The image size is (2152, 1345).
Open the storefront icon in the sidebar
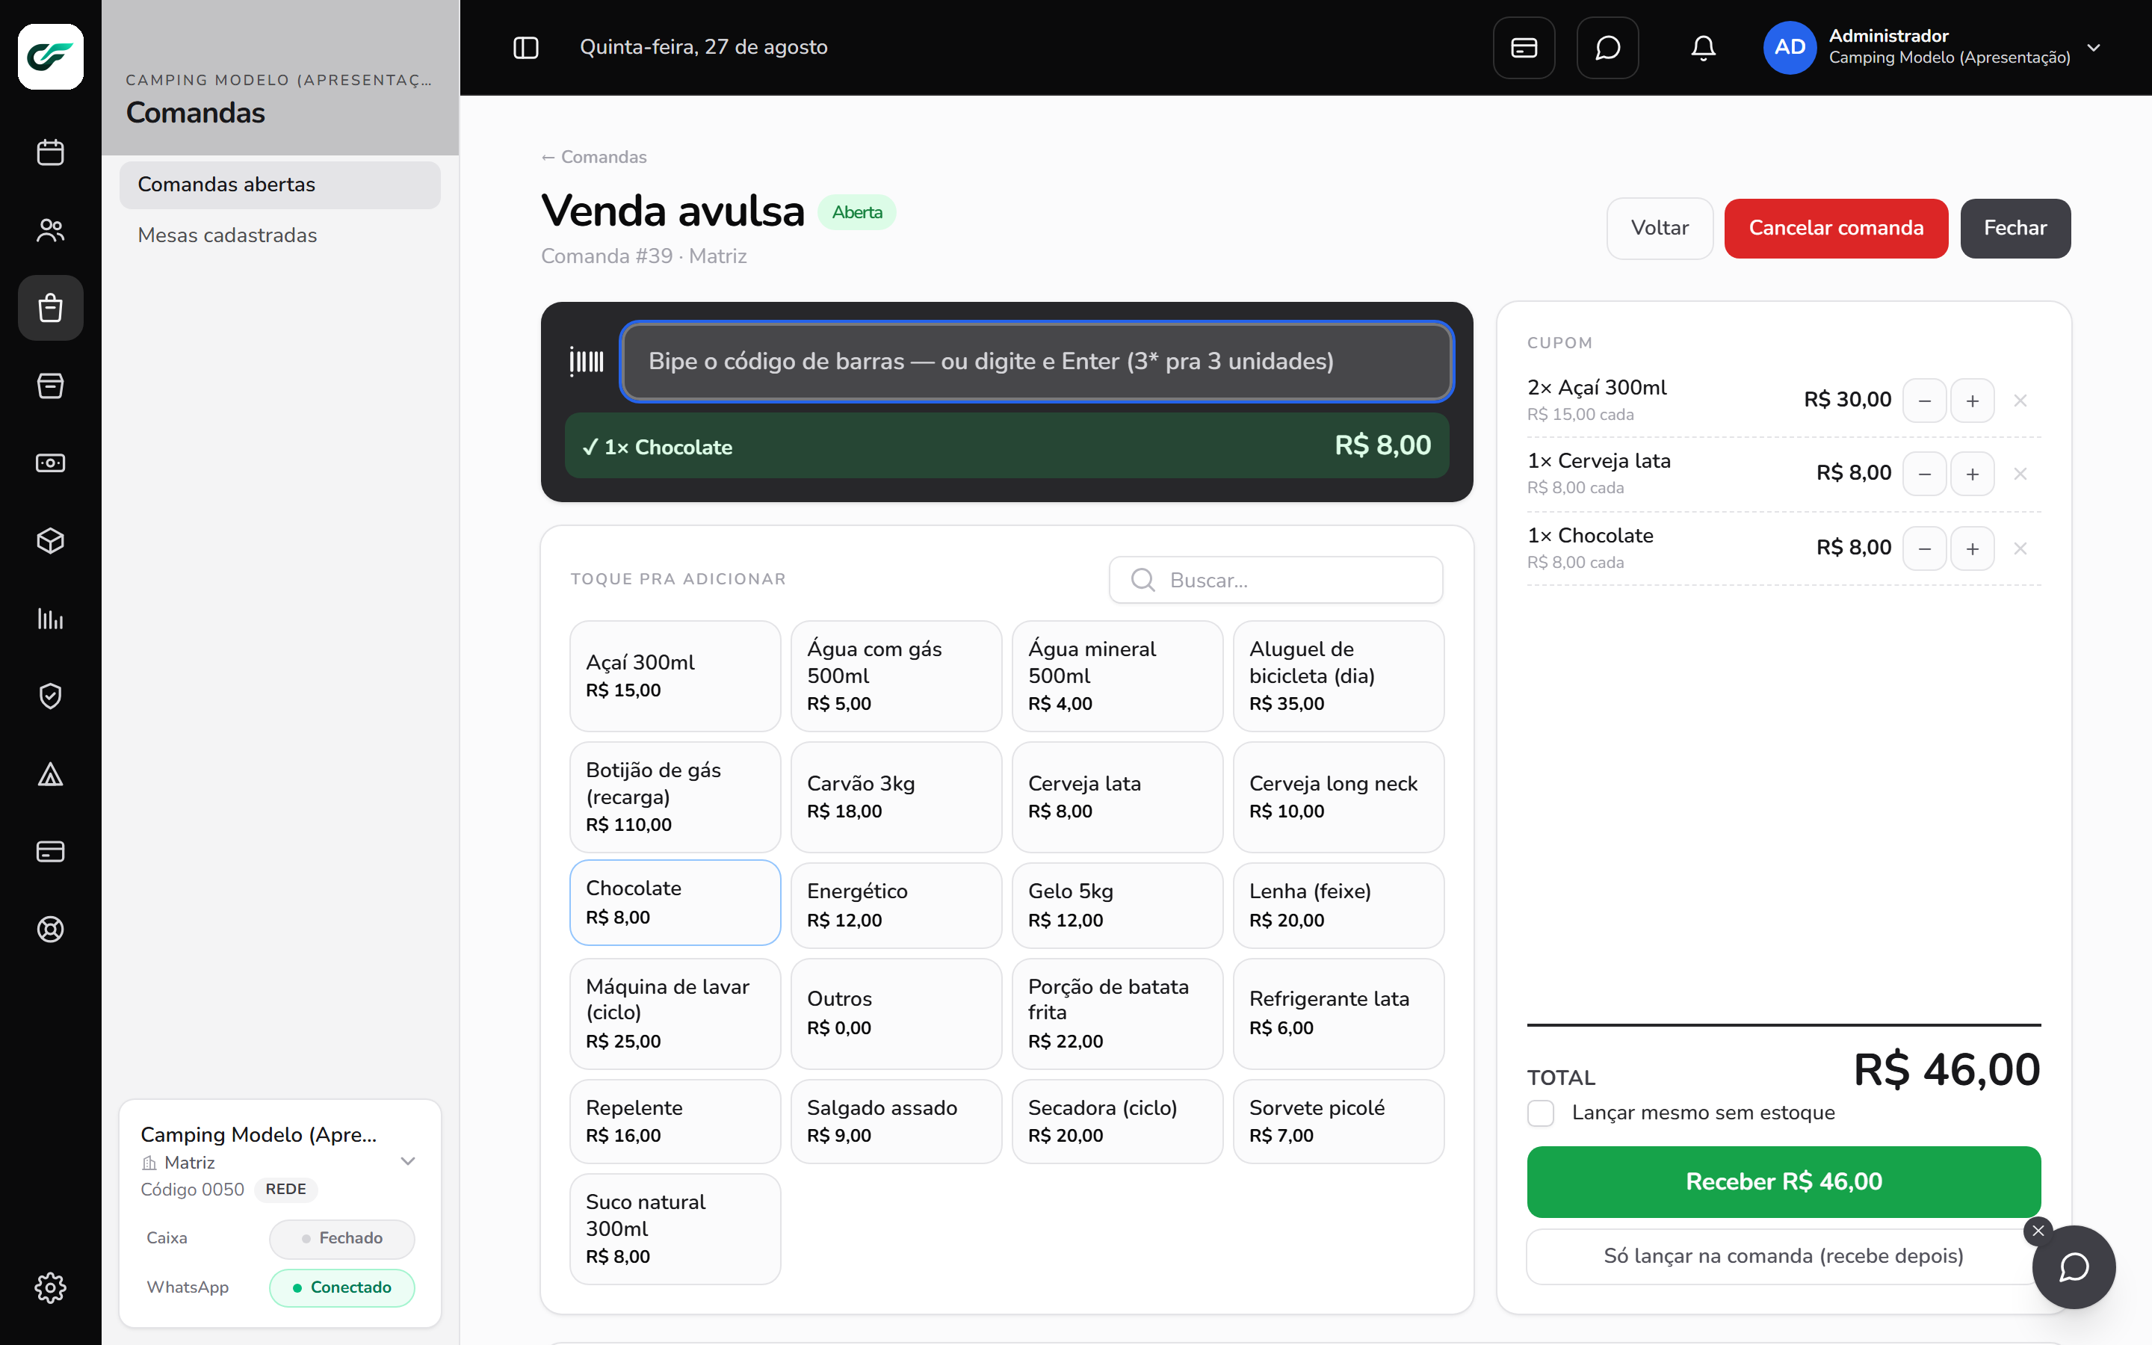[51, 385]
